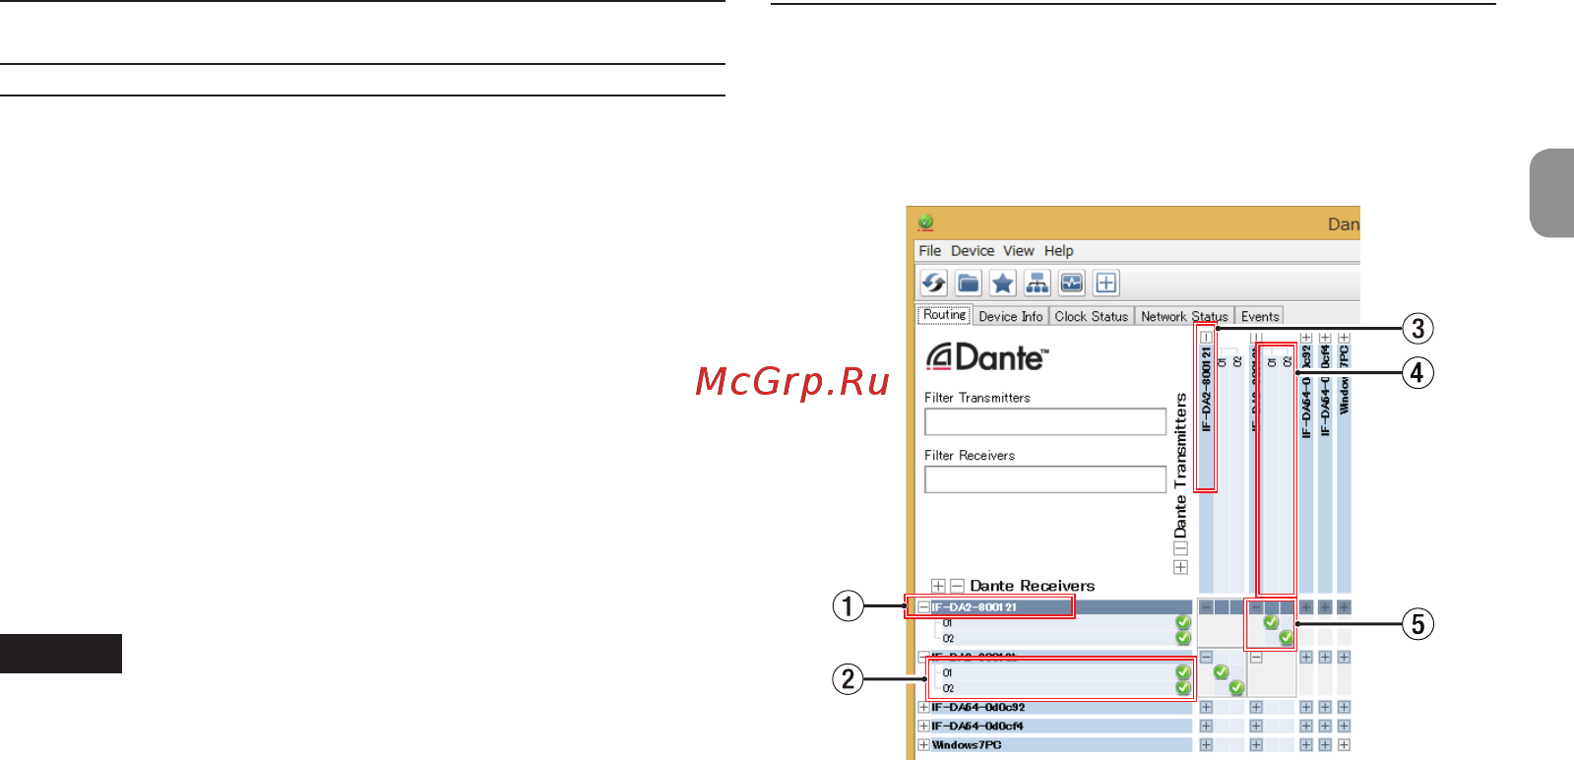Image resolution: width=1574 pixels, height=760 pixels.
Task: Select the Windows7PC receiver device name
Action: 967,744
